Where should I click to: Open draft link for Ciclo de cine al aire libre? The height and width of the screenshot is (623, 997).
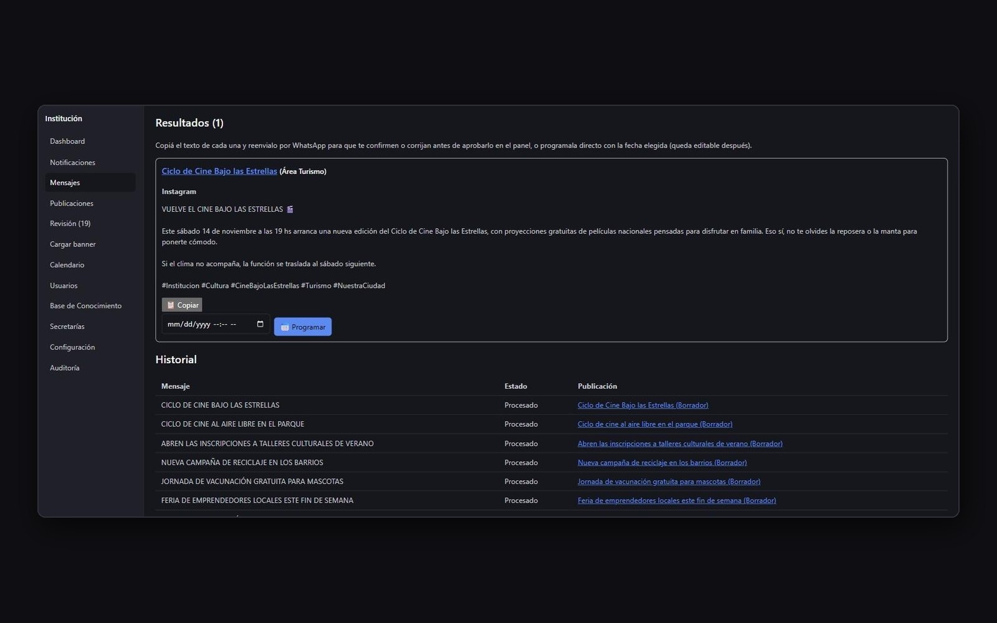pos(655,424)
